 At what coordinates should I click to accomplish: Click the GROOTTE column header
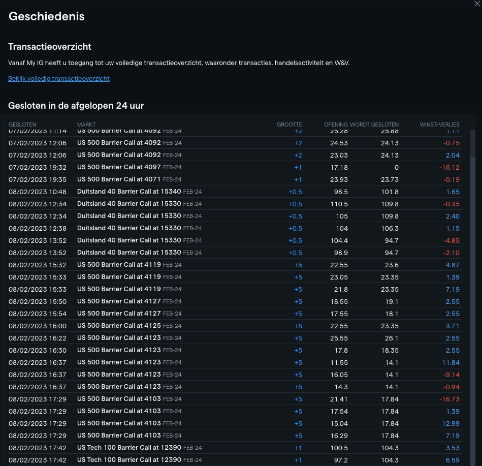(289, 125)
